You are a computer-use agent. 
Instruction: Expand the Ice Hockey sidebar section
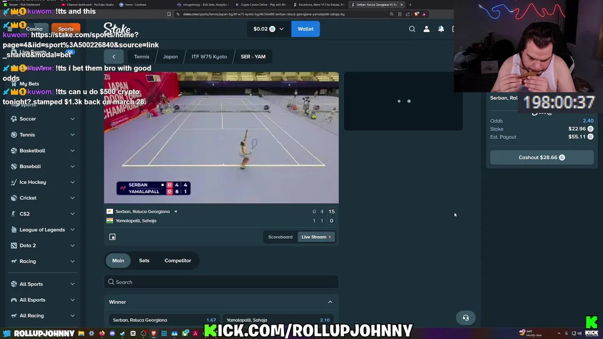coord(73,182)
